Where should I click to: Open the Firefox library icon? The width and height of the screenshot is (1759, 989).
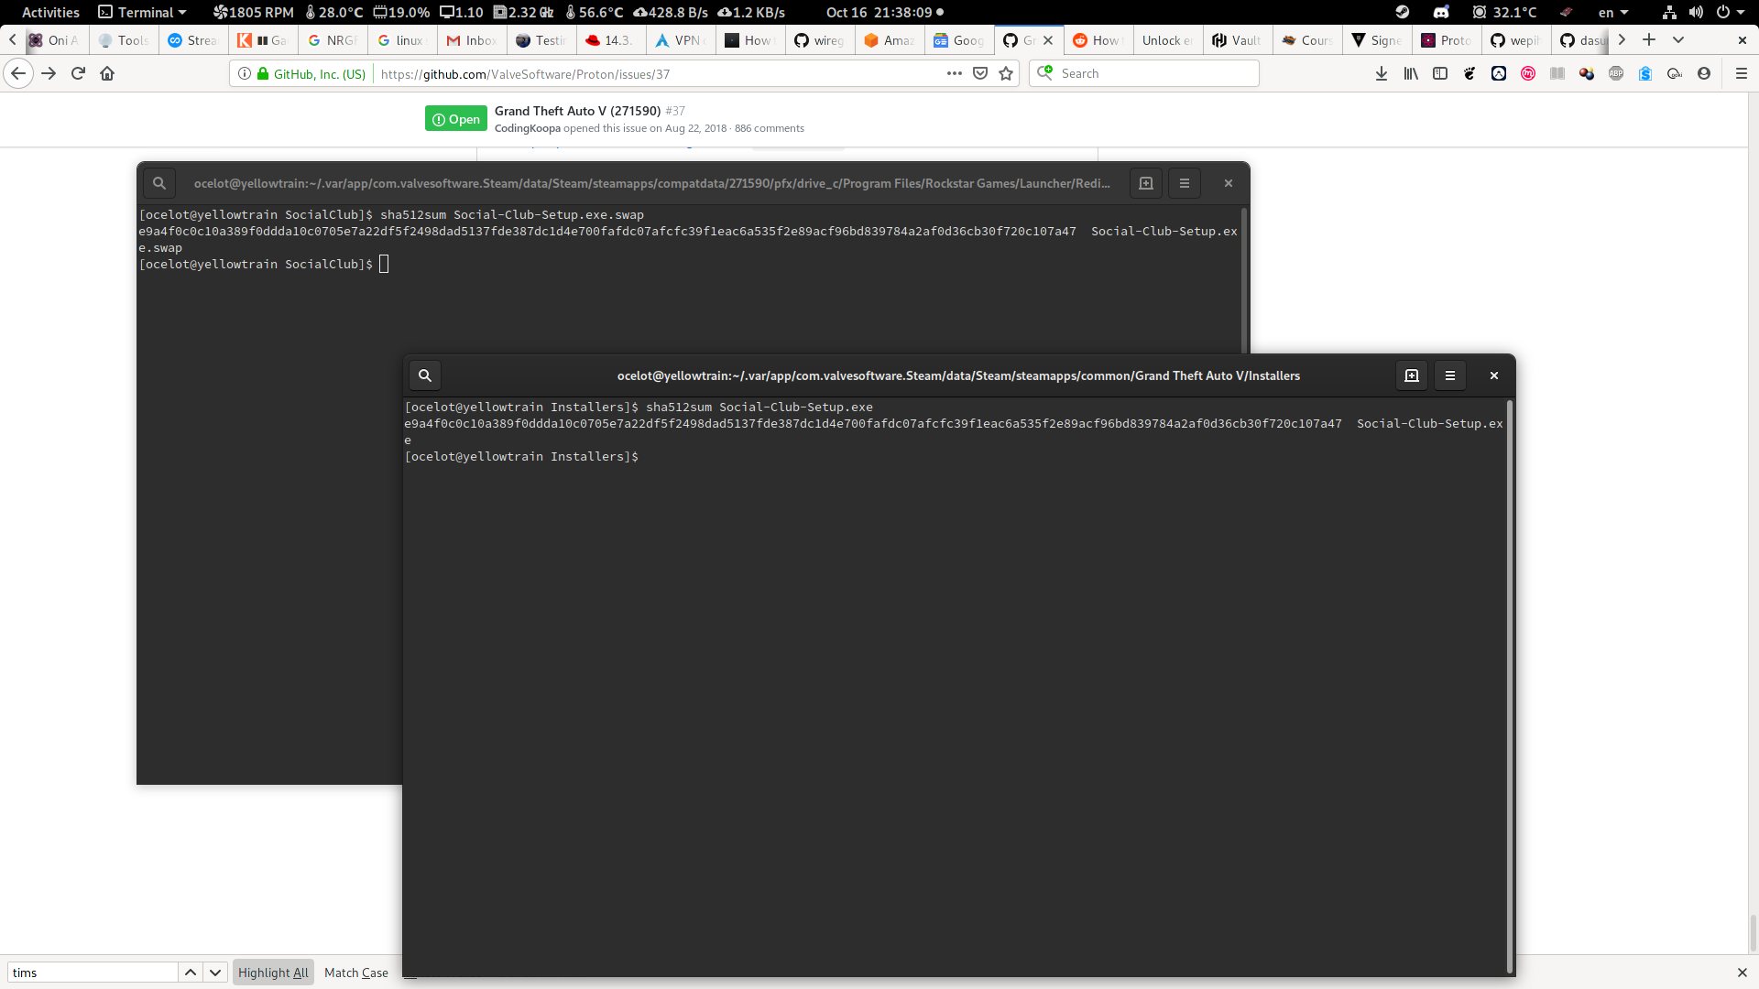click(1411, 73)
